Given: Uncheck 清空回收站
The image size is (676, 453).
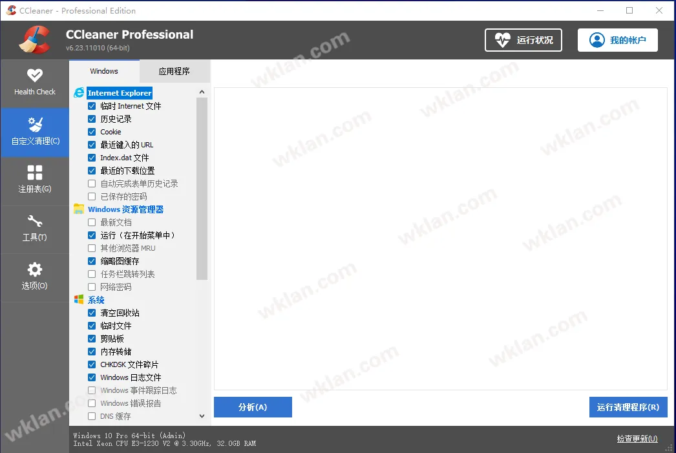Looking at the screenshot, I should (92, 313).
